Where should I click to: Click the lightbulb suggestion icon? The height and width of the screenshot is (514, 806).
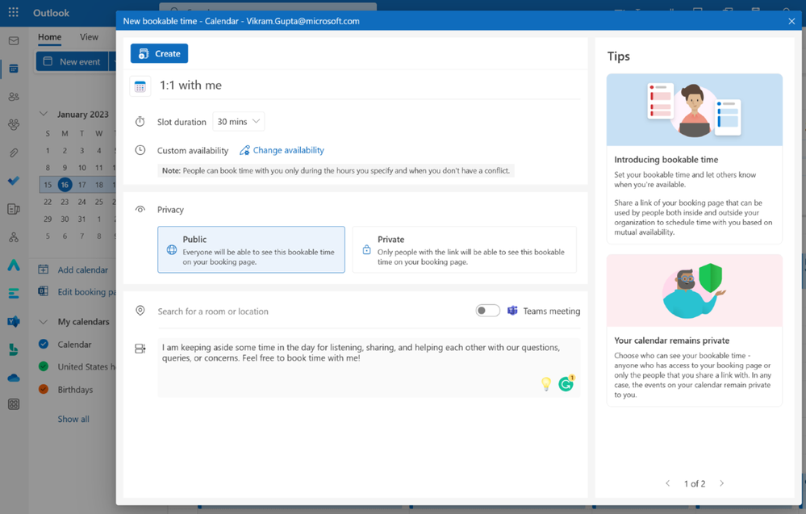pos(546,383)
